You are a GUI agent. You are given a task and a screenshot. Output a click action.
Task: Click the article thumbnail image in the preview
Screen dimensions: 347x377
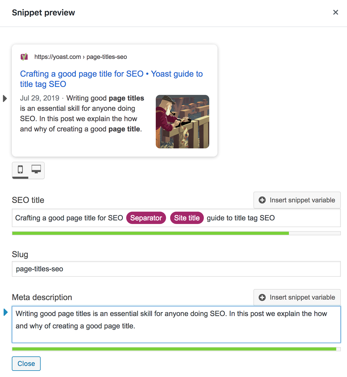pos(182,122)
